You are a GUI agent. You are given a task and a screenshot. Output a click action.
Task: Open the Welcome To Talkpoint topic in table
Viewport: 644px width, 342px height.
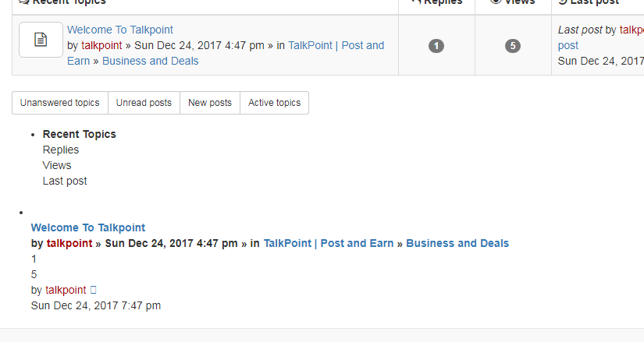pyautogui.click(x=120, y=30)
